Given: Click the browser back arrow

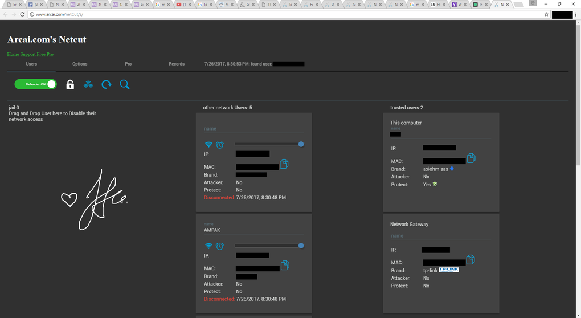Looking at the screenshot, I should pos(5,14).
